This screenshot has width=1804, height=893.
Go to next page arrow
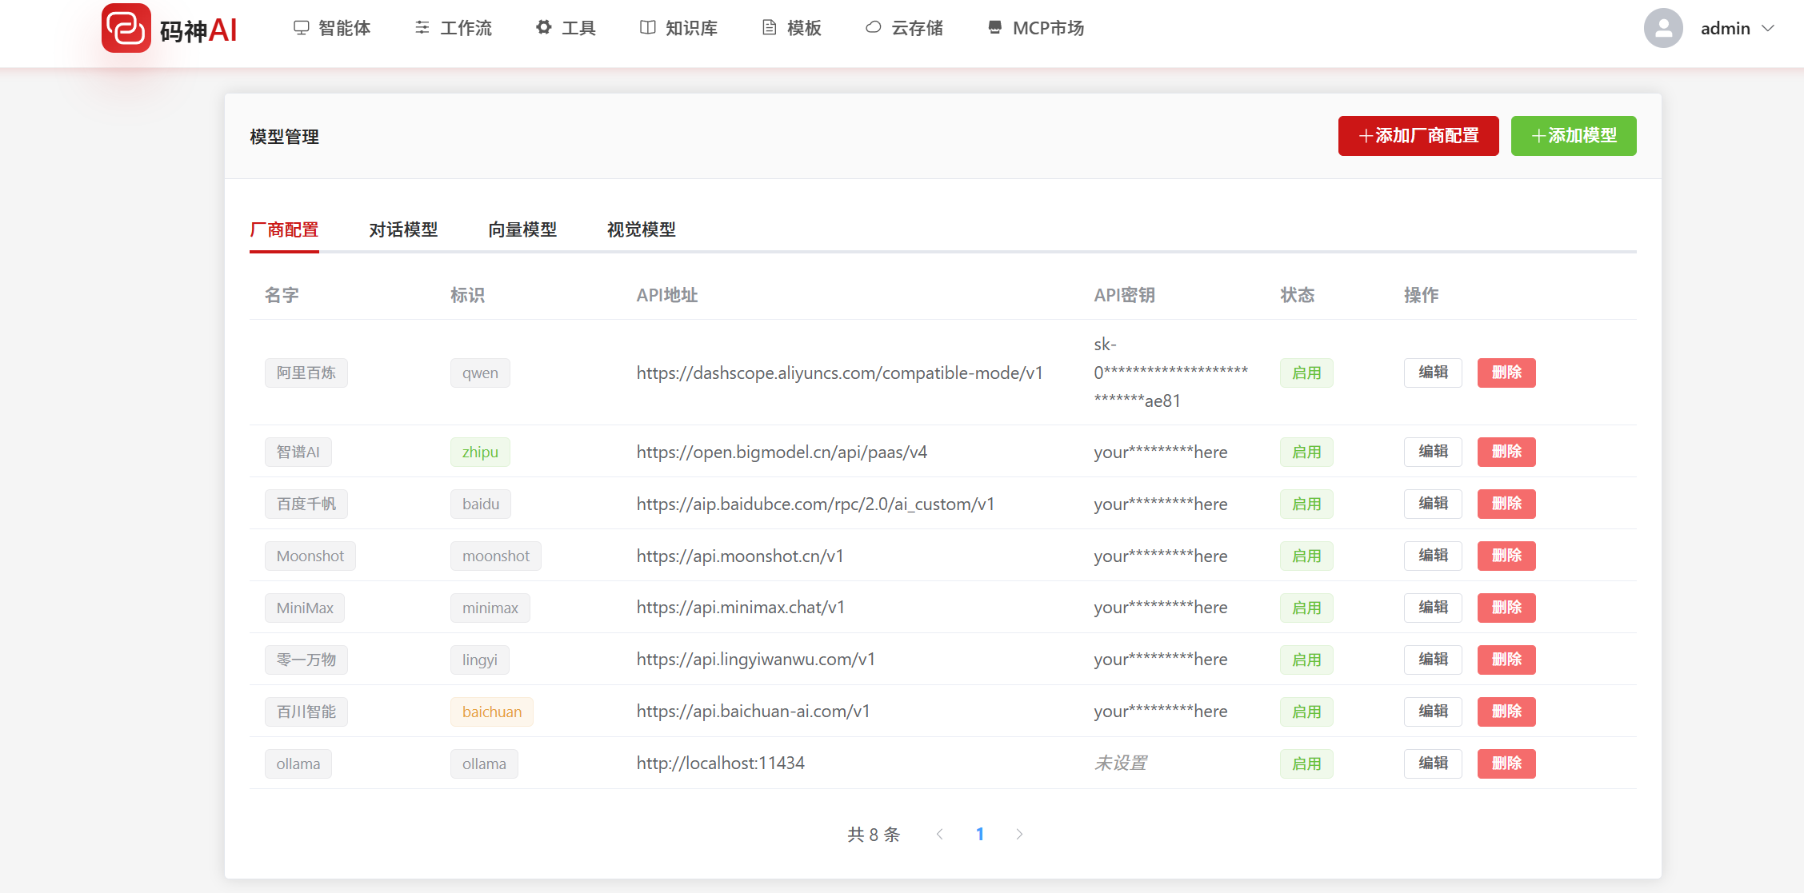click(1019, 834)
